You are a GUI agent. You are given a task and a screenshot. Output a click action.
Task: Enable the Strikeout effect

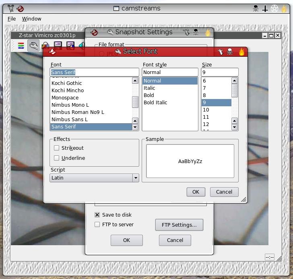click(56, 148)
